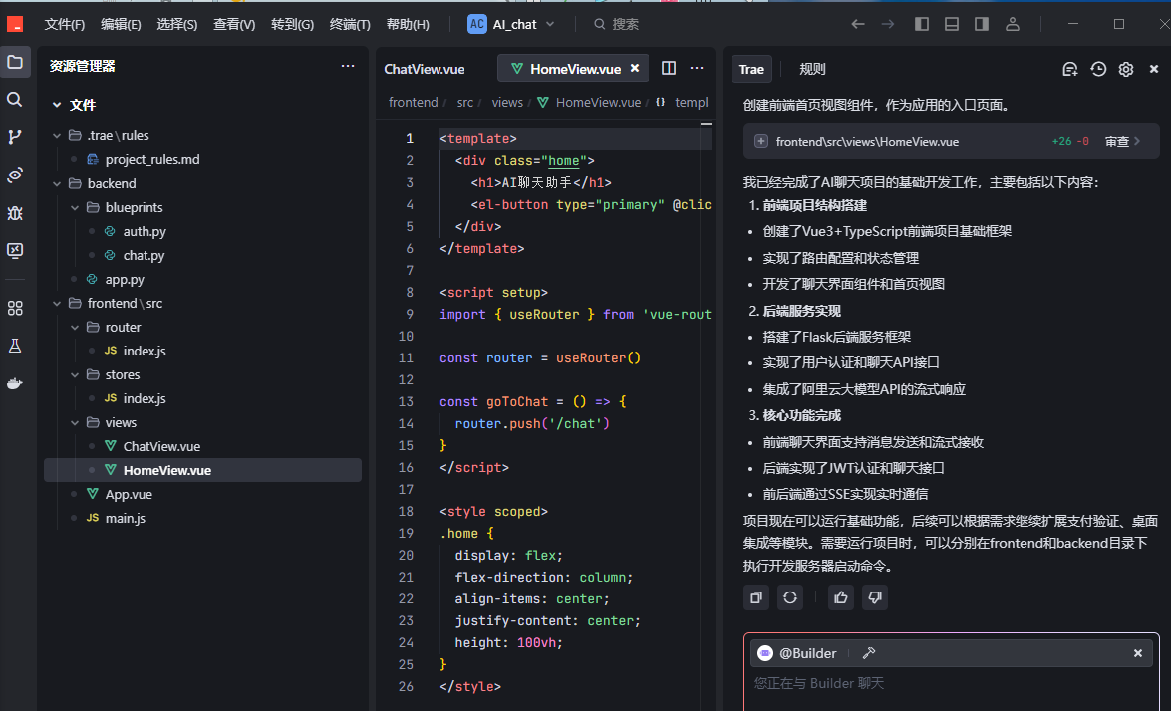Open Source Control branch icon in sidebar
The width and height of the screenshot is (1171, 711).
click(x=15, y=137)
